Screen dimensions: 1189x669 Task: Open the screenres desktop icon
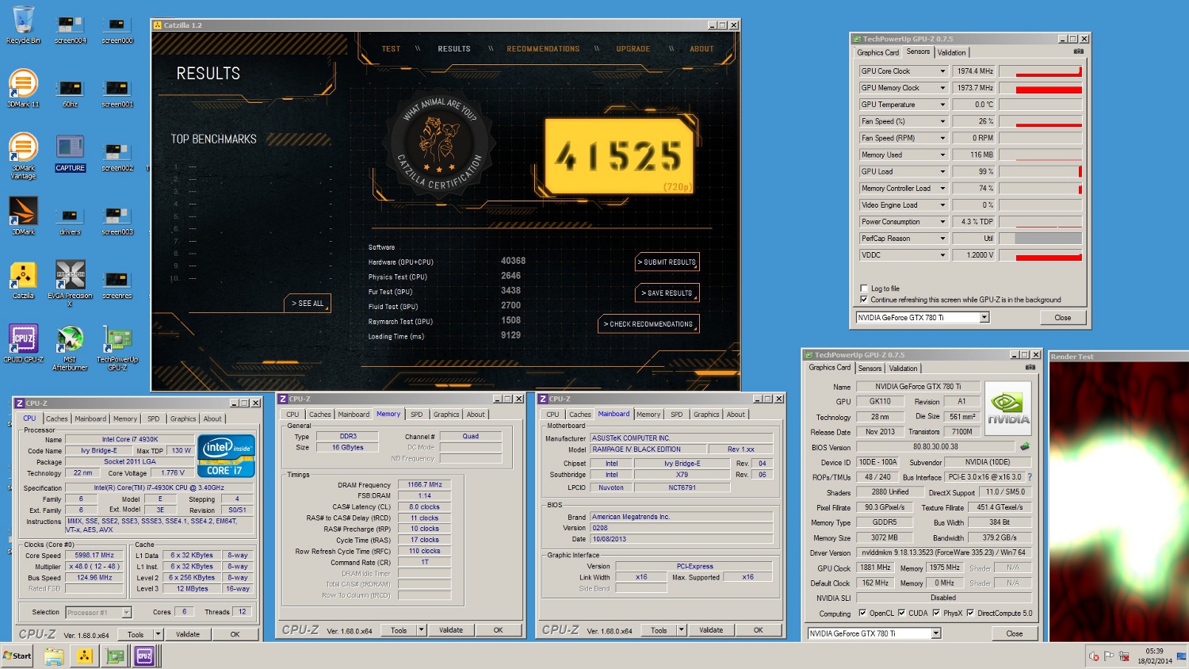click(x=117, y=284)
